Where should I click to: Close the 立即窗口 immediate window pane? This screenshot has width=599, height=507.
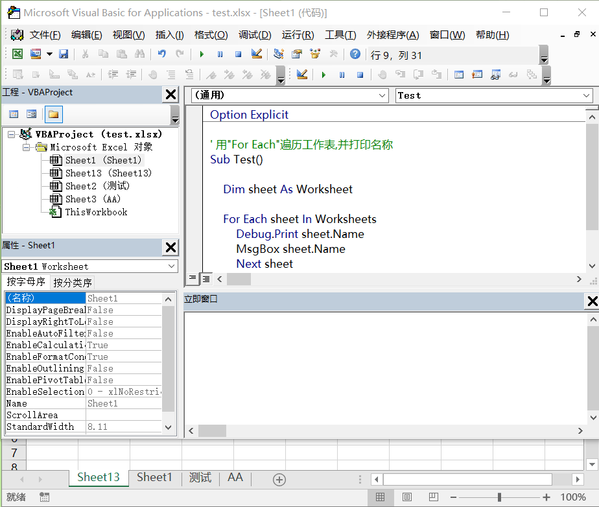click(593, 301)
